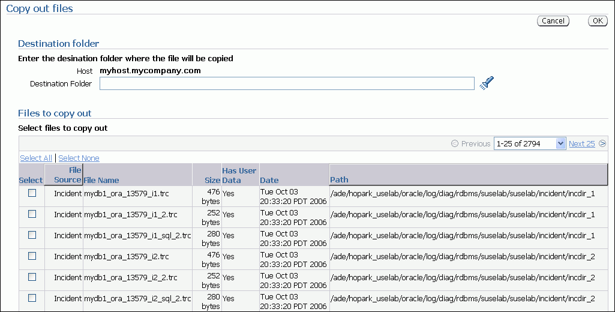Click the Next 25 link

point(581,143)
